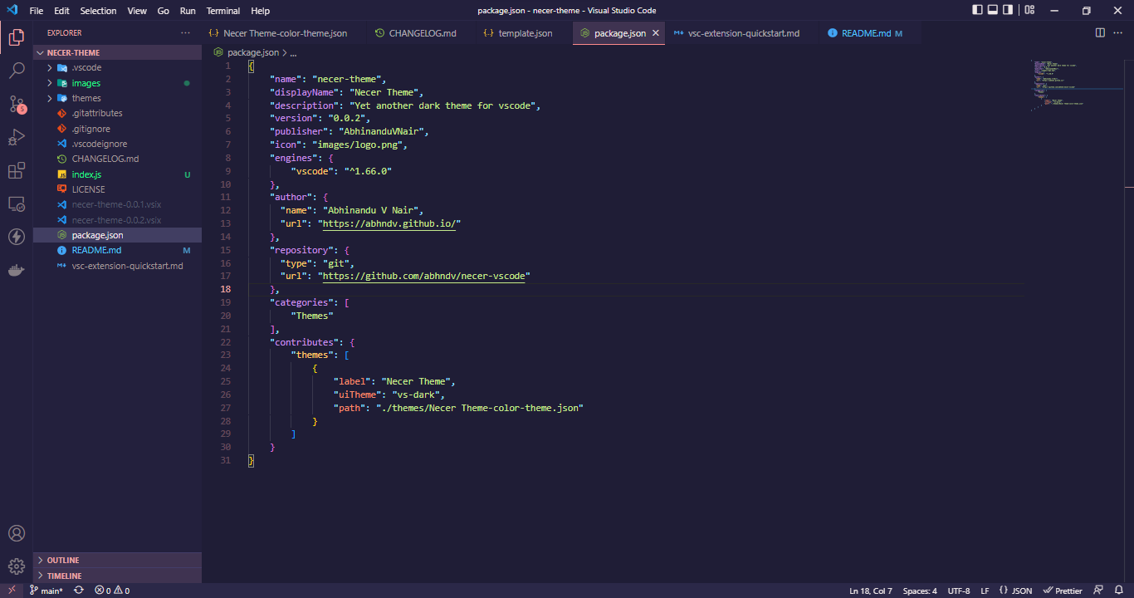Click main* branch in status bar
The image size is (1134, 598).
[x=46, y=591]
